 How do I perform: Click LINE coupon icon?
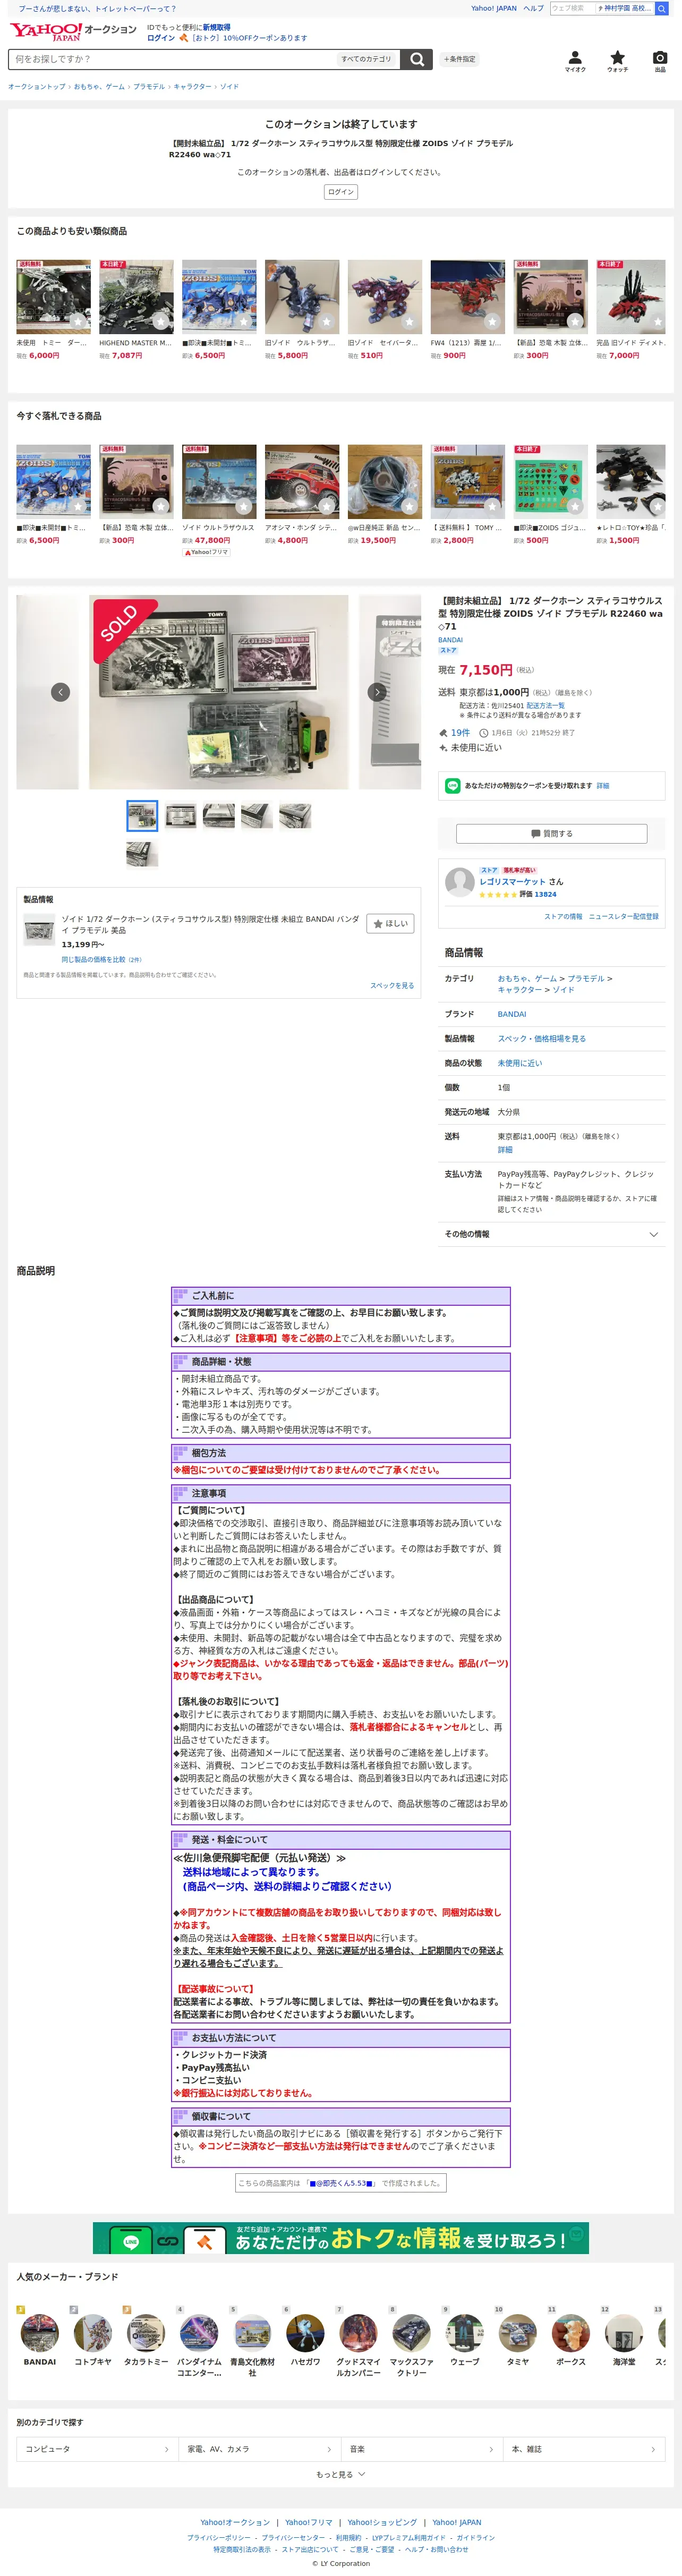(x=453, y=786)
